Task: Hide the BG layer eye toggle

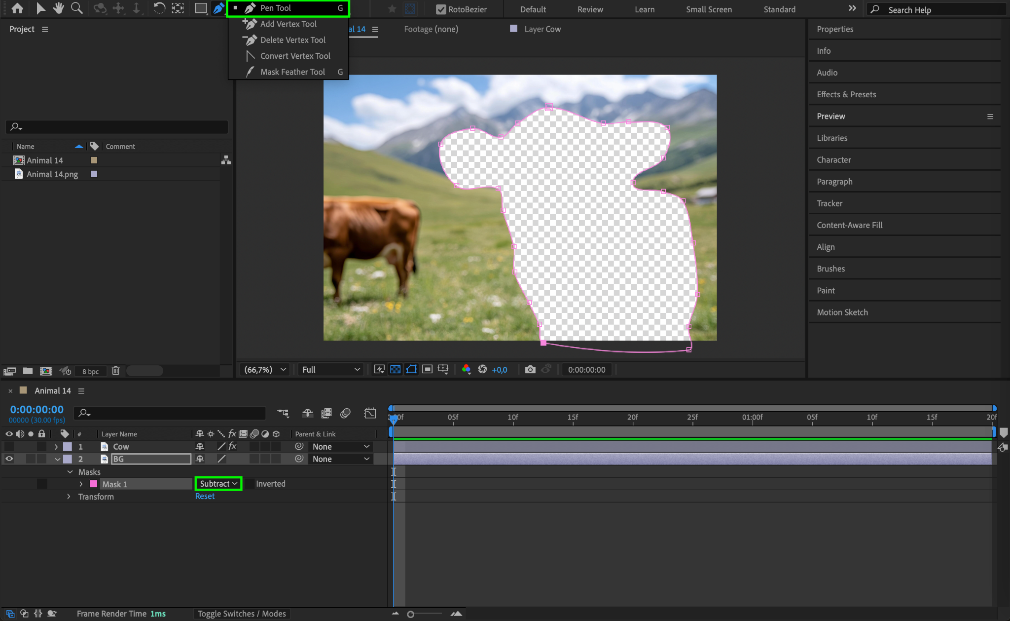Action: [9, 459]
